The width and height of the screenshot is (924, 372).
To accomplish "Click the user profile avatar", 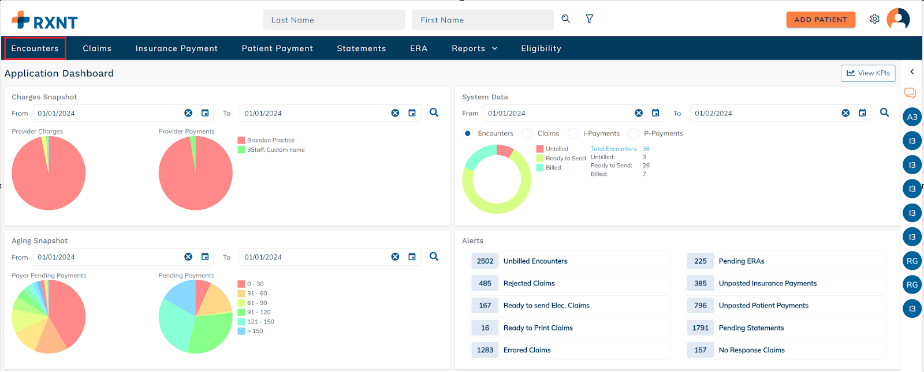I will click(898, 19).
